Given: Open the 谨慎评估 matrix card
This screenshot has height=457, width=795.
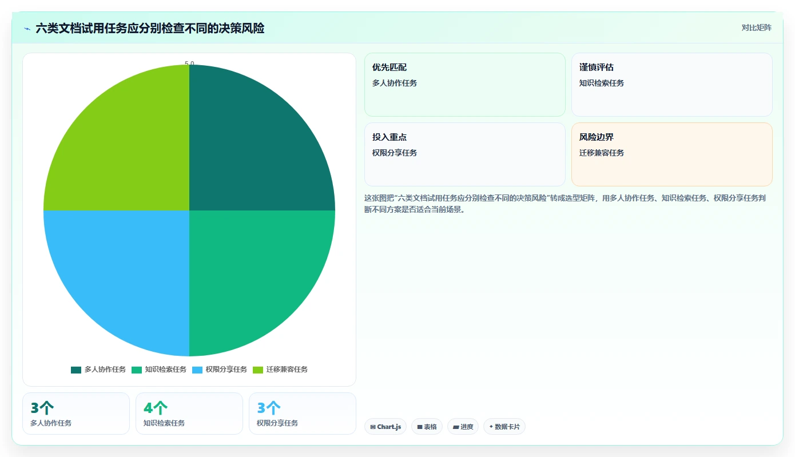Looking at the screenshot, I should pos(672,85).
